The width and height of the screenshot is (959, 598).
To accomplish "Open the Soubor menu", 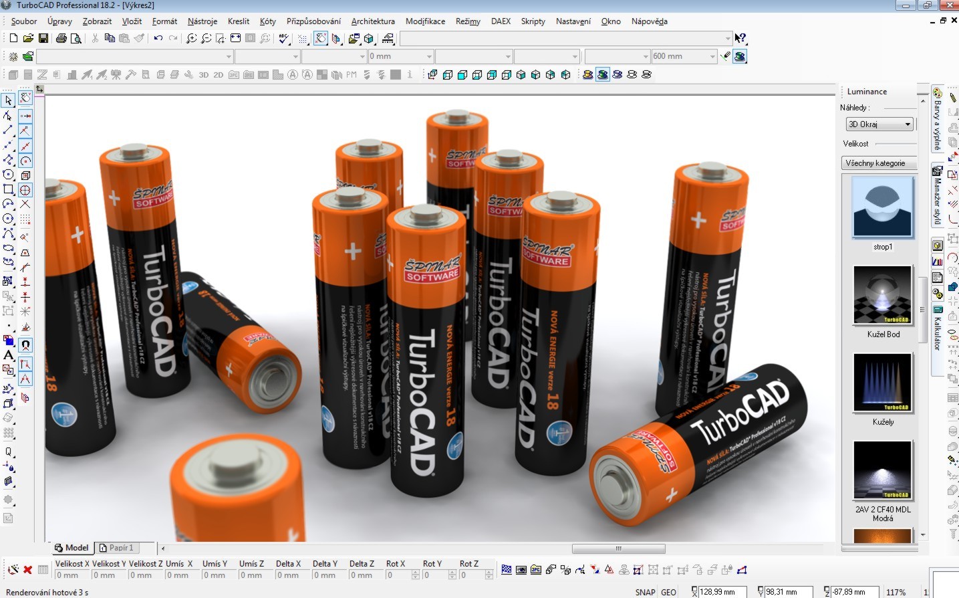I will pyautogui.click(x=24, y=21).
